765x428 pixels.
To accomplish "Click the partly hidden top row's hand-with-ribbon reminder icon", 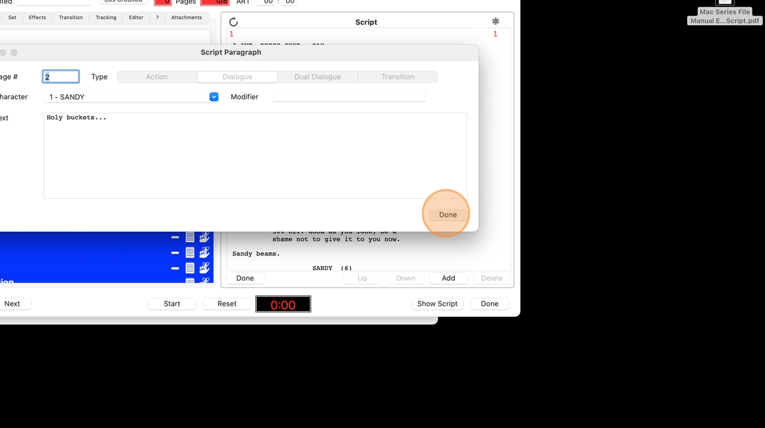I will point(204,237).
